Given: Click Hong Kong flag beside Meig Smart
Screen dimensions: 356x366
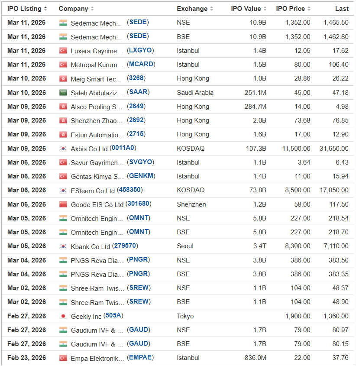Looking at the screenshot, I should click(63, 79).
